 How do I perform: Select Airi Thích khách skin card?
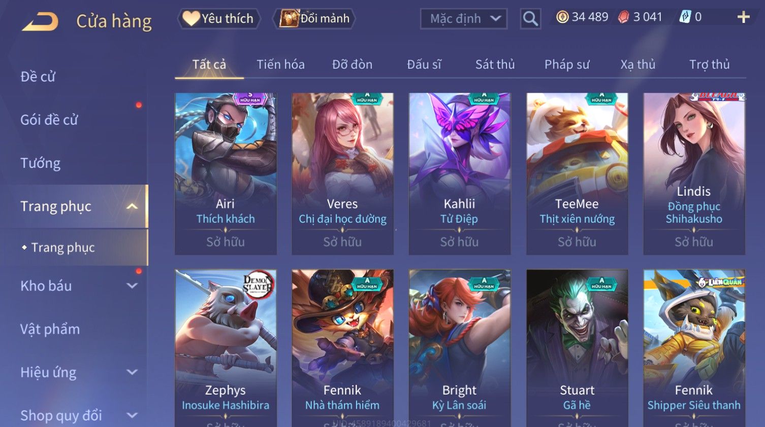(226, 173)
